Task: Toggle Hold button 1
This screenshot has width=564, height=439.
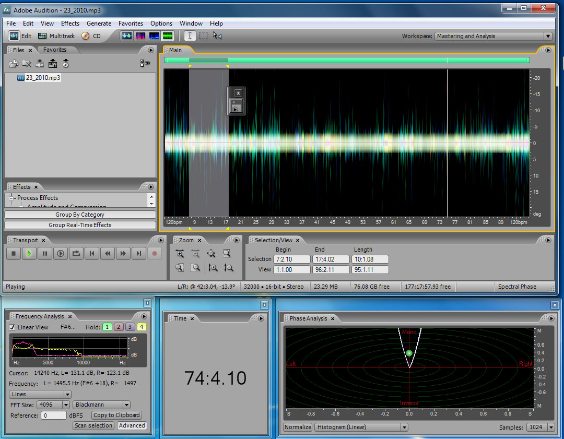Action: coord(107,327)
